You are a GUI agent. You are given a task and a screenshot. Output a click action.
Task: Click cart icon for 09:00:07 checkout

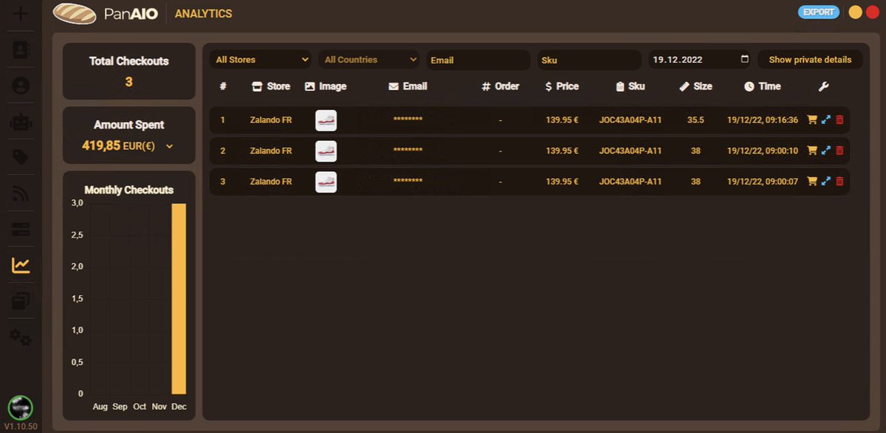click(812, 181)
